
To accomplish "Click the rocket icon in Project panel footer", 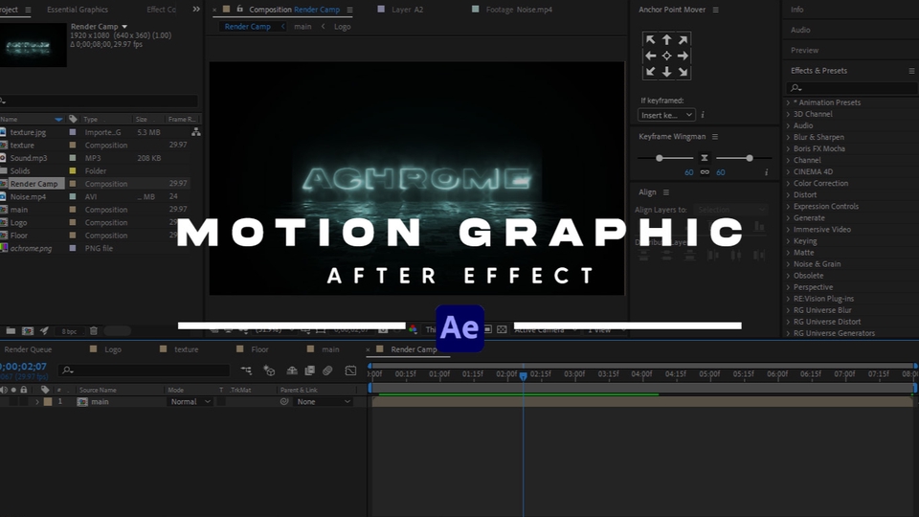I will 44,330.
